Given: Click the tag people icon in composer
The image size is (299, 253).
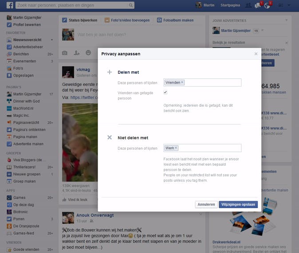Looking at the screenshot, I should [77, 53].
